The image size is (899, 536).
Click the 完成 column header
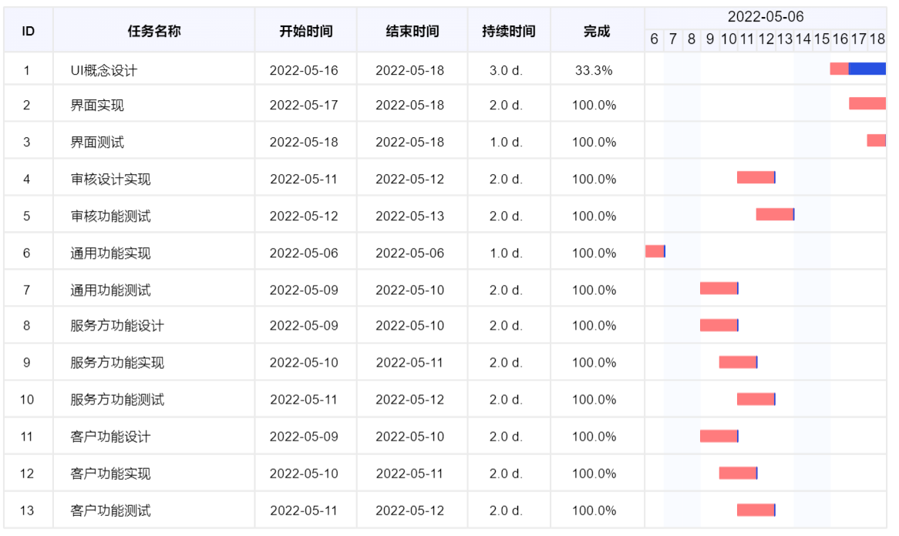point(596,31)
